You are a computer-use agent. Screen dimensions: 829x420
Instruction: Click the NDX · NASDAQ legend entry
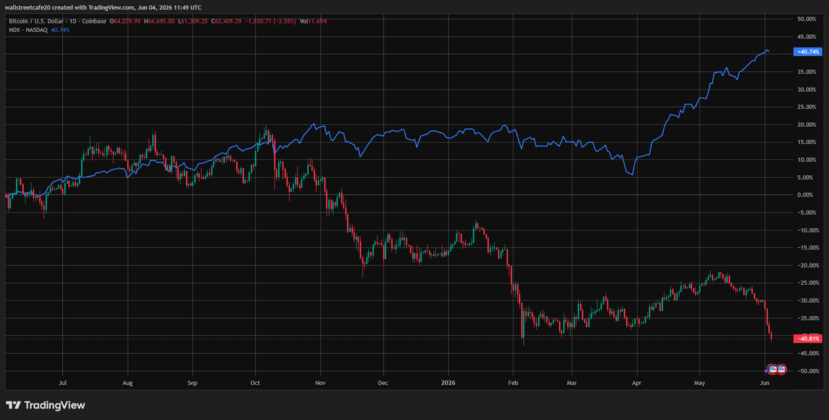tap(28, 30)
